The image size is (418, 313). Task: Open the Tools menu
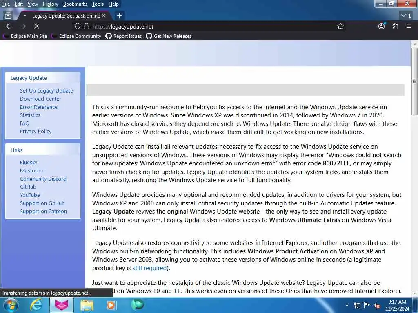[x=98, y=4]
